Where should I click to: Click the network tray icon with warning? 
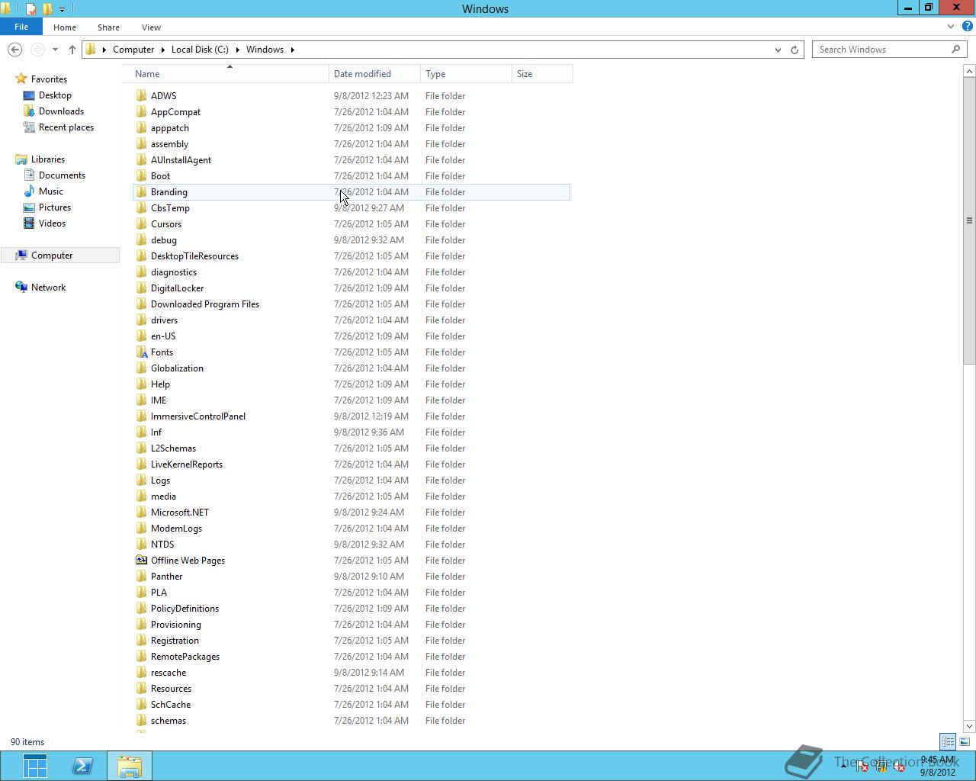pos(881,767)
